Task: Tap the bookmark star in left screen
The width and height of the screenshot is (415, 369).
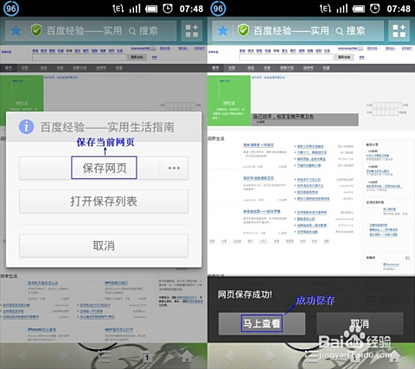Action: pyautogui.click(x=16, y=31)
